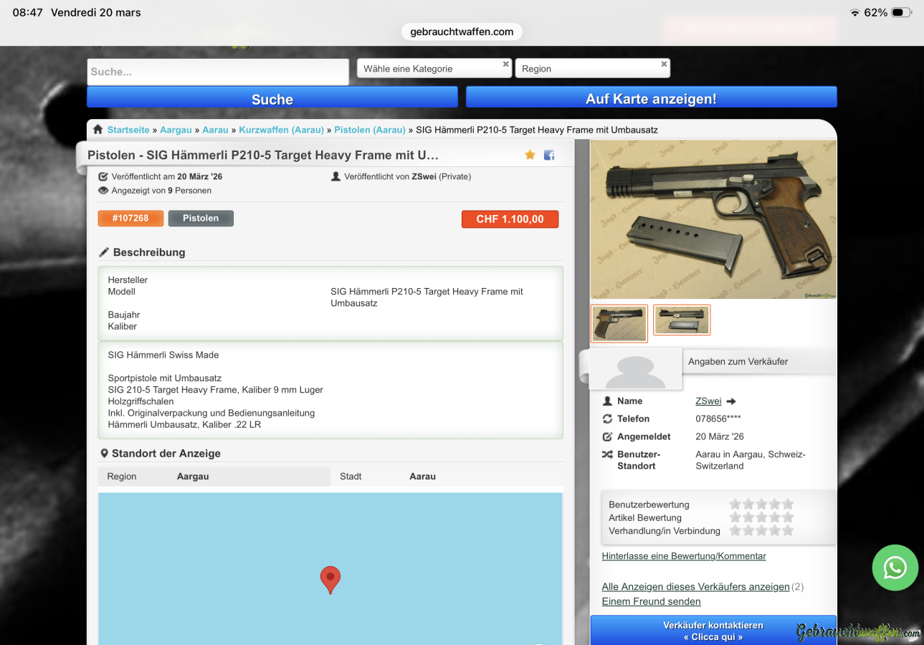Clear the category selection with the x
The image size is (924, 645).
(x=505, y=64)
